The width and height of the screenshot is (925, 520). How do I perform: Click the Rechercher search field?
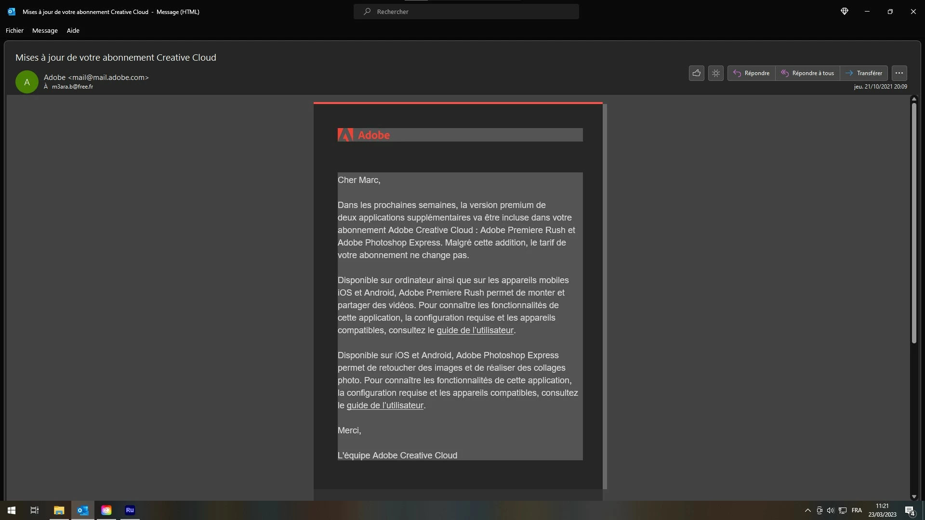(x=466, y=12)
